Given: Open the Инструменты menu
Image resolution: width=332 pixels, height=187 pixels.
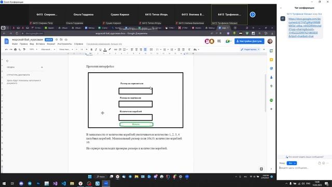Looking at the screenshot, I should tap(64, 44).
